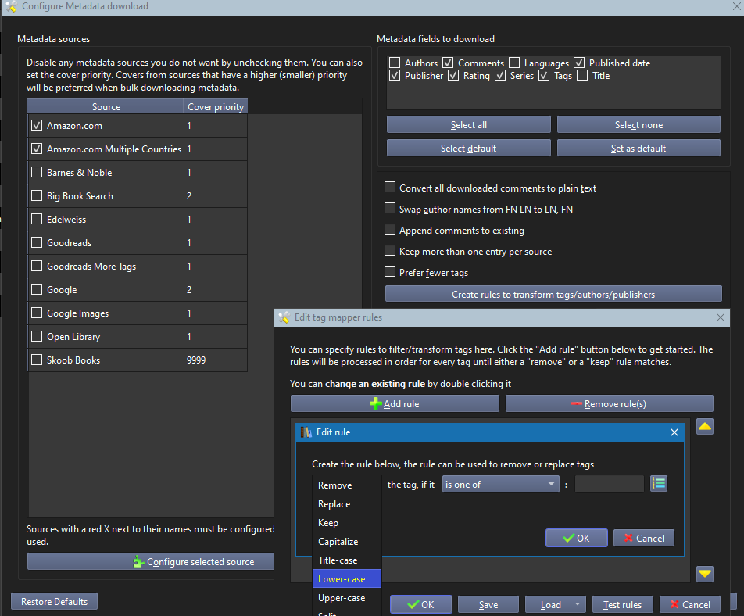Click the Source column header
744x616 pixels.
pyautogui.click(x=106, y=107)
